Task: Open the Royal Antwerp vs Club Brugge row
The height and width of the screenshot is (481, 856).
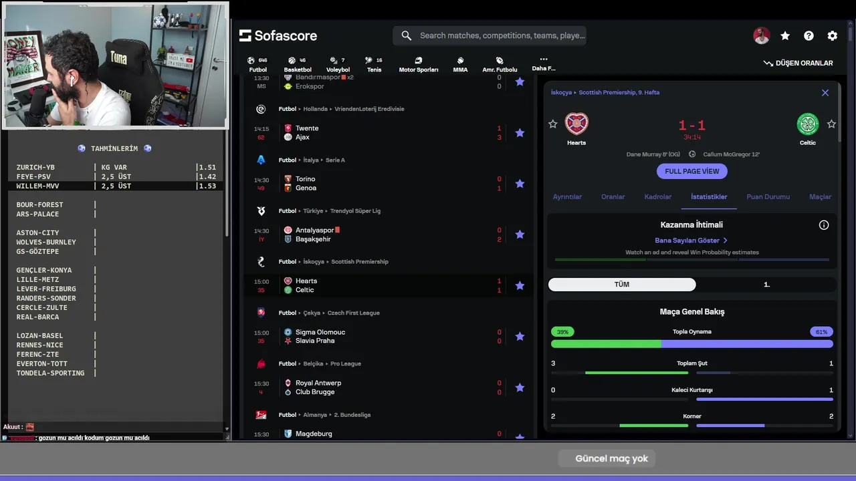Action: click(389, 387)
